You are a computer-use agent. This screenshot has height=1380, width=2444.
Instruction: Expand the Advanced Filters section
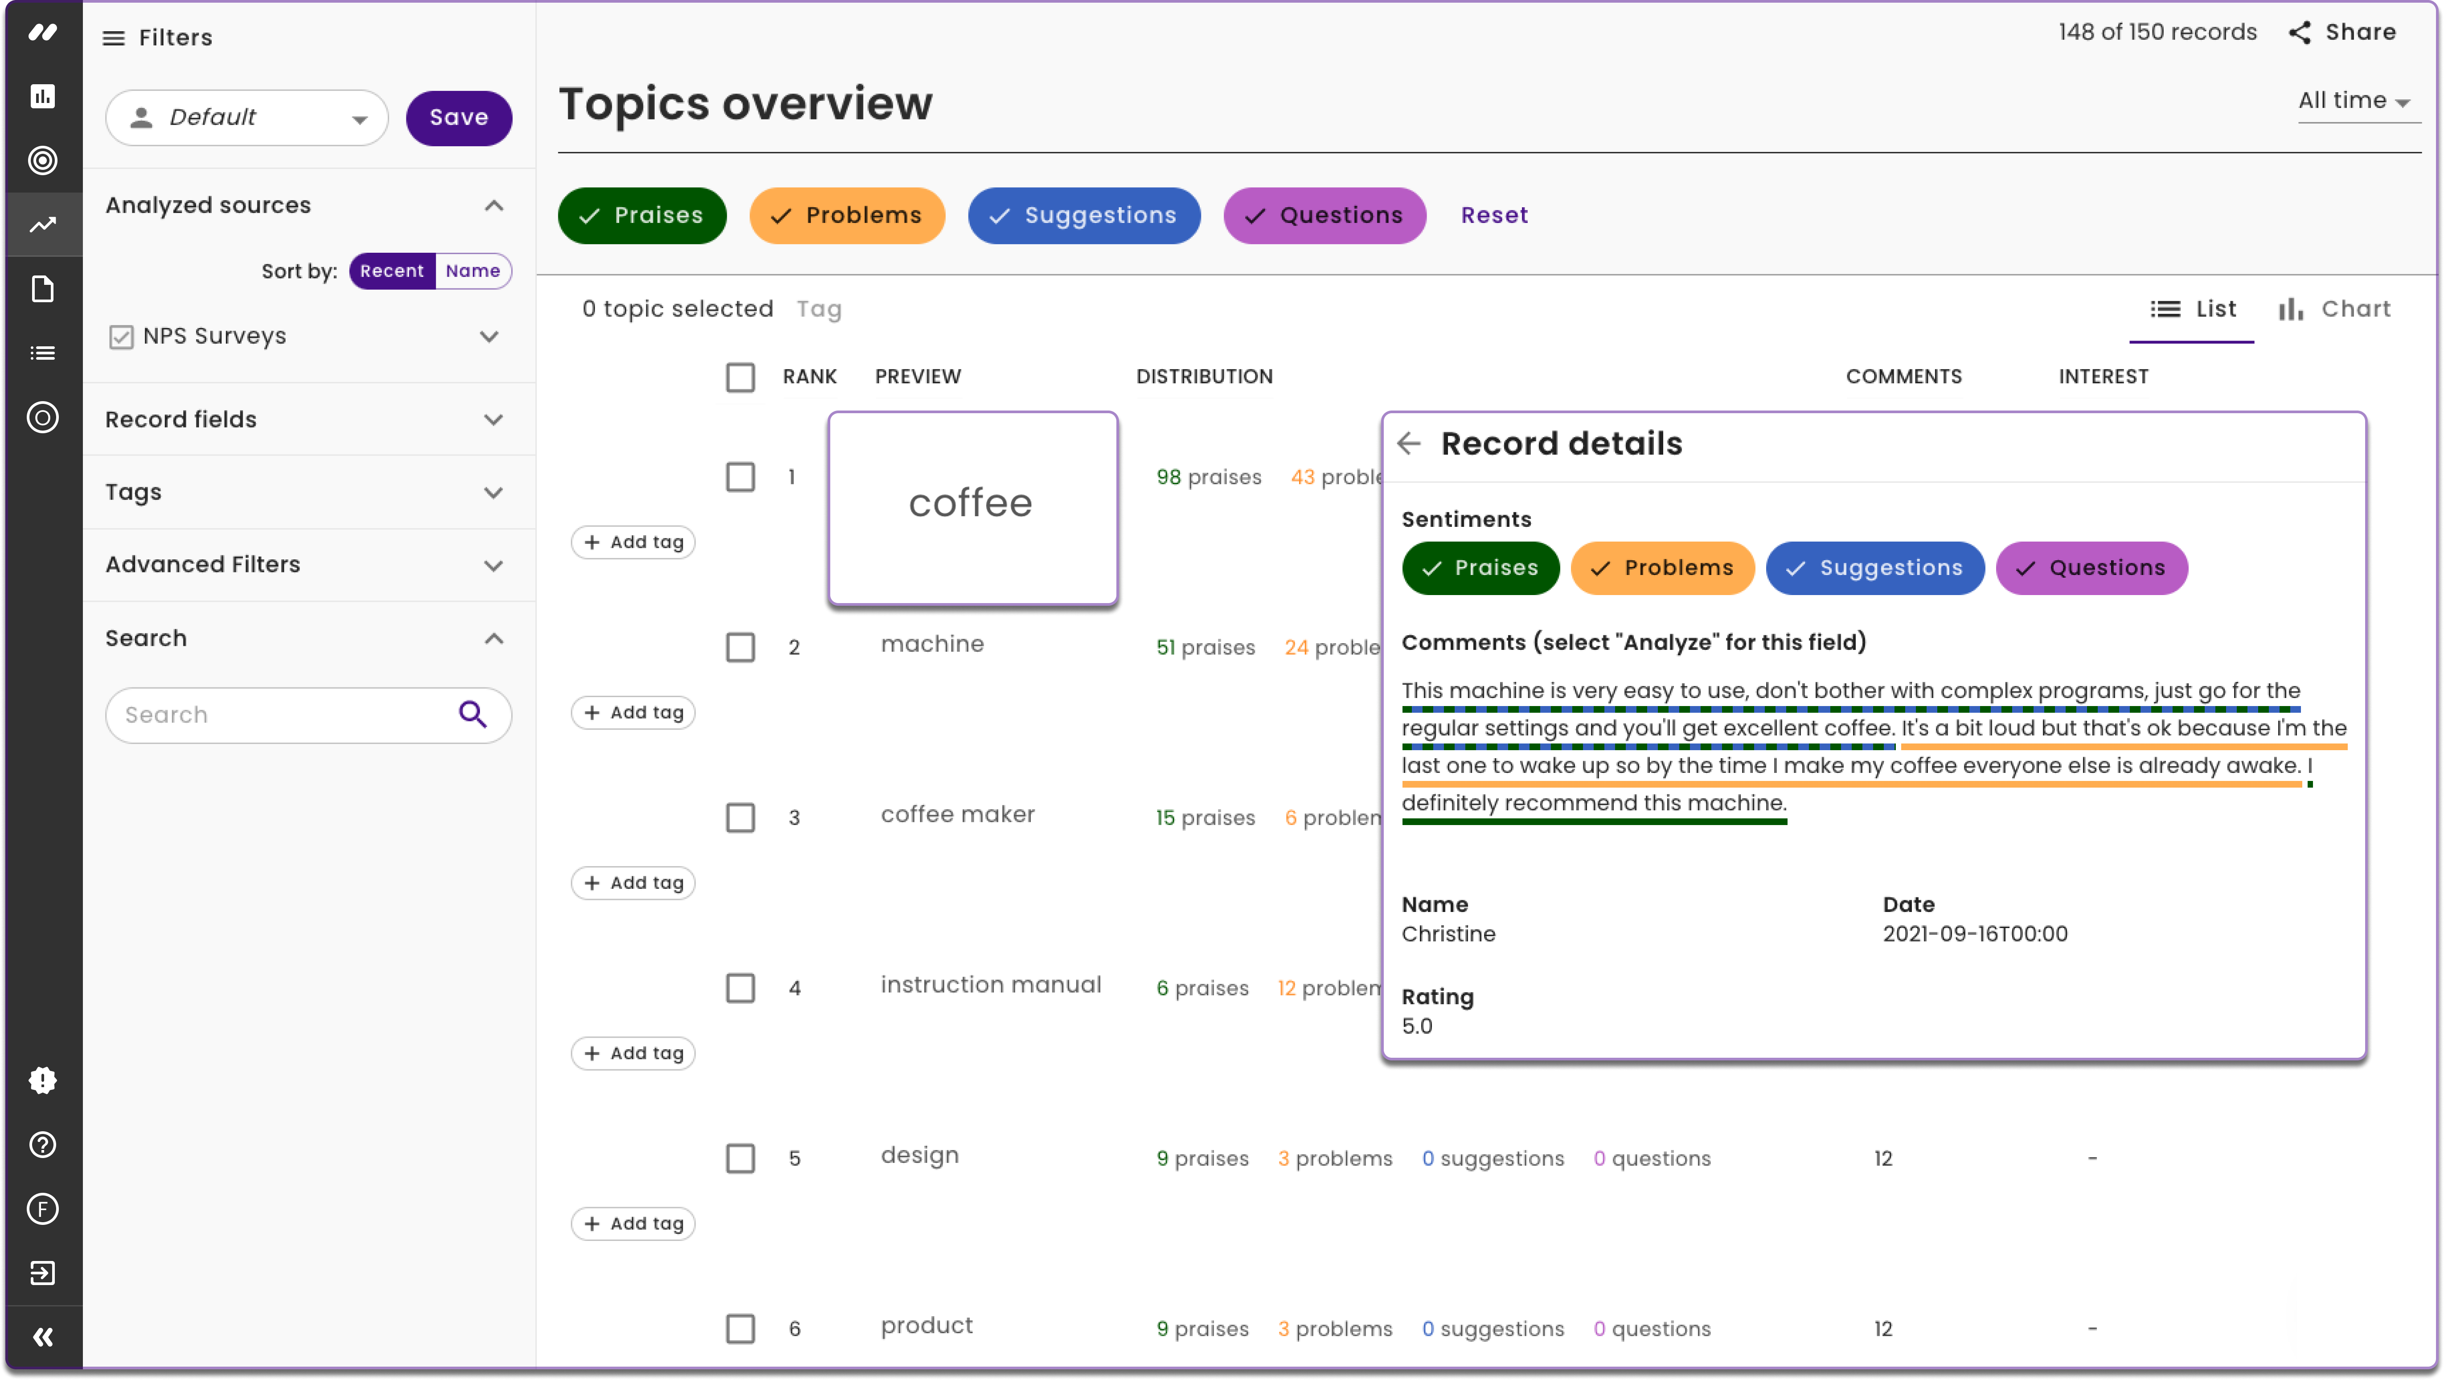[x=493, y=566]
